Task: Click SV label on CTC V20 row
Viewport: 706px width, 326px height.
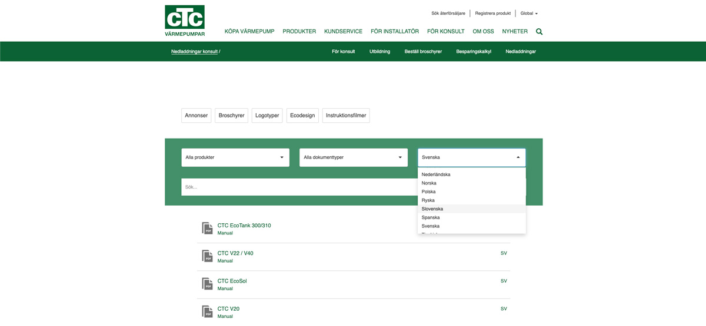Action: coord(504,308)
